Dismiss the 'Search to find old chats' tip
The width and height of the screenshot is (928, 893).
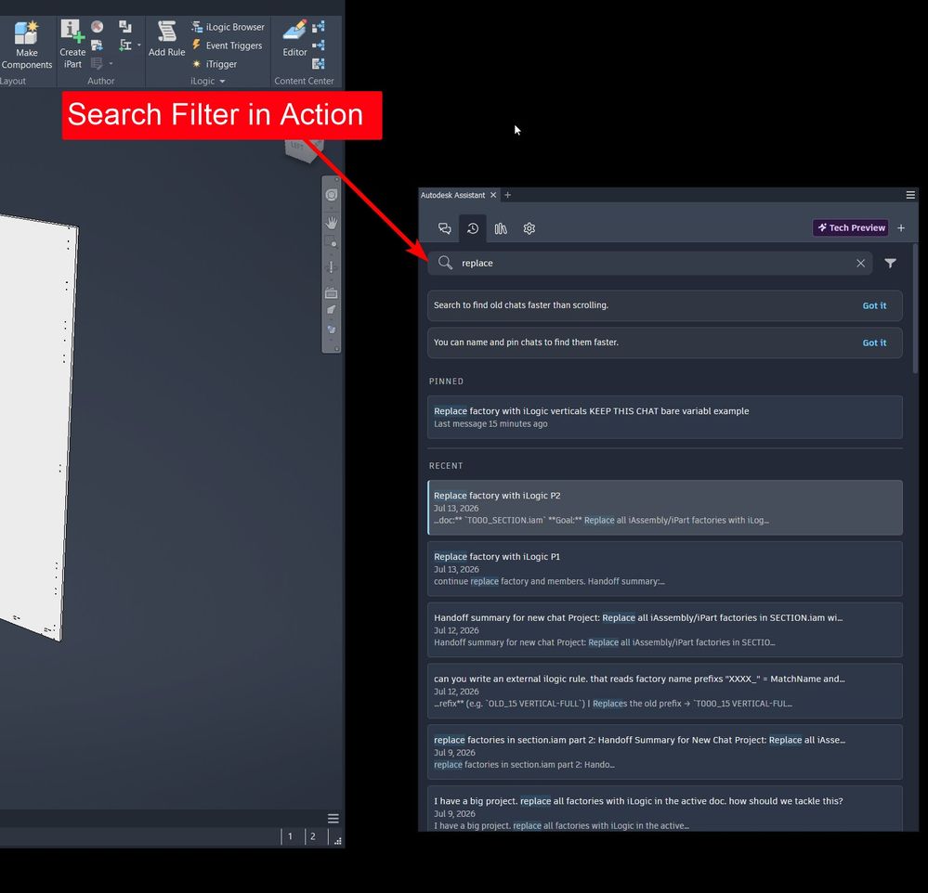click(874, 305)
